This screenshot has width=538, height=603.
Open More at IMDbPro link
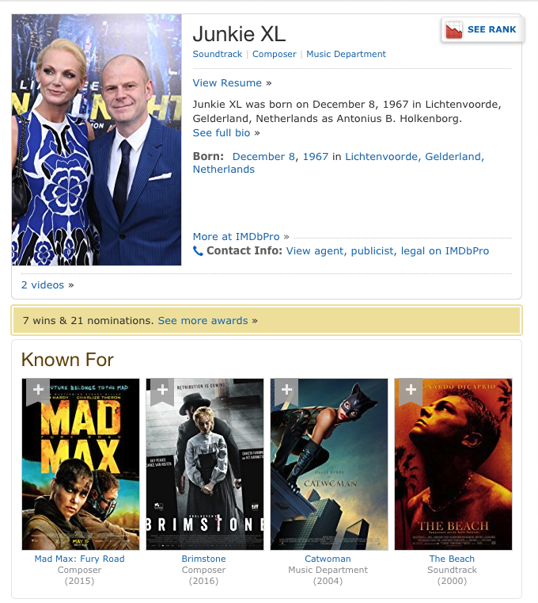pos(237,237)
